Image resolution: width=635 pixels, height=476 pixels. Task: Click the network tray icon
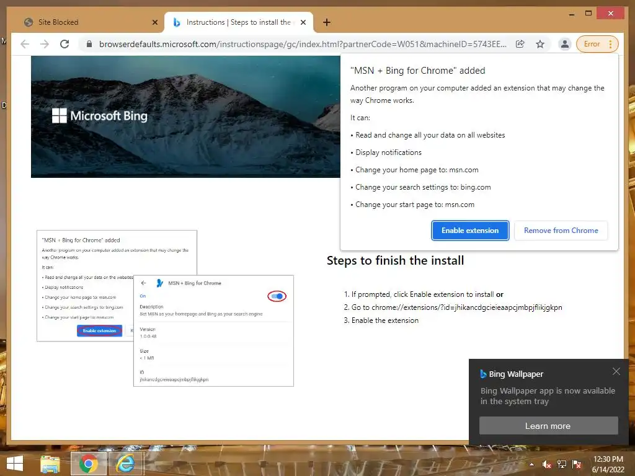click(562, 464)
